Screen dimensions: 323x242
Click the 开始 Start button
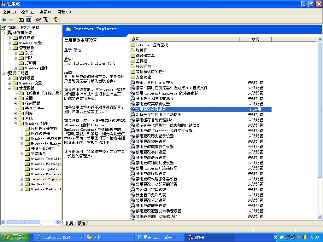[x=15, y=237]
